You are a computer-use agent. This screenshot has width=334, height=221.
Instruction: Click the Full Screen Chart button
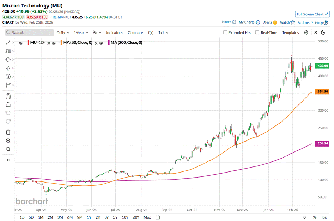312,14
